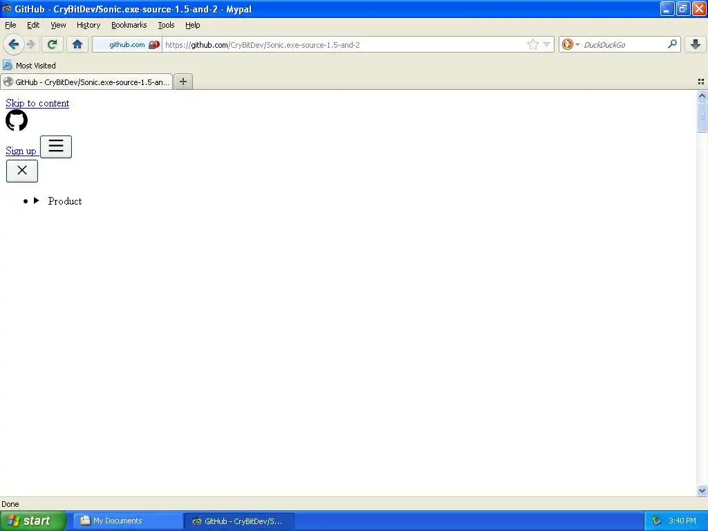Open the Edit menu
This screenshot has height=531, width=708.
tap(33, 25)
